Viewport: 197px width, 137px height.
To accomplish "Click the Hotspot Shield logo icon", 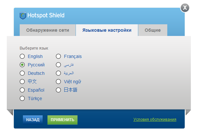I will (x=23, y=16).
